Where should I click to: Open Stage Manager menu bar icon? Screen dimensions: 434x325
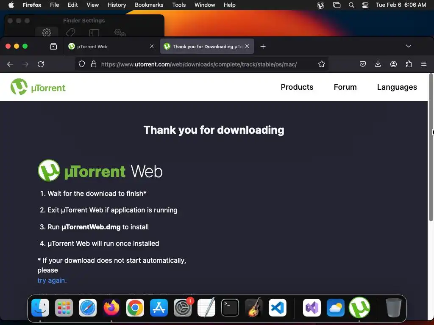click(337, 5)
